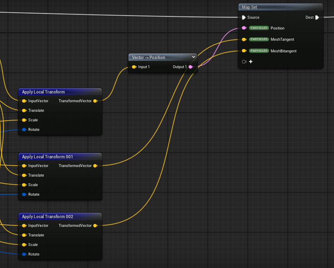
Task: Click the MeshBitangent input pin on Map Set
Action: (244, 51)
